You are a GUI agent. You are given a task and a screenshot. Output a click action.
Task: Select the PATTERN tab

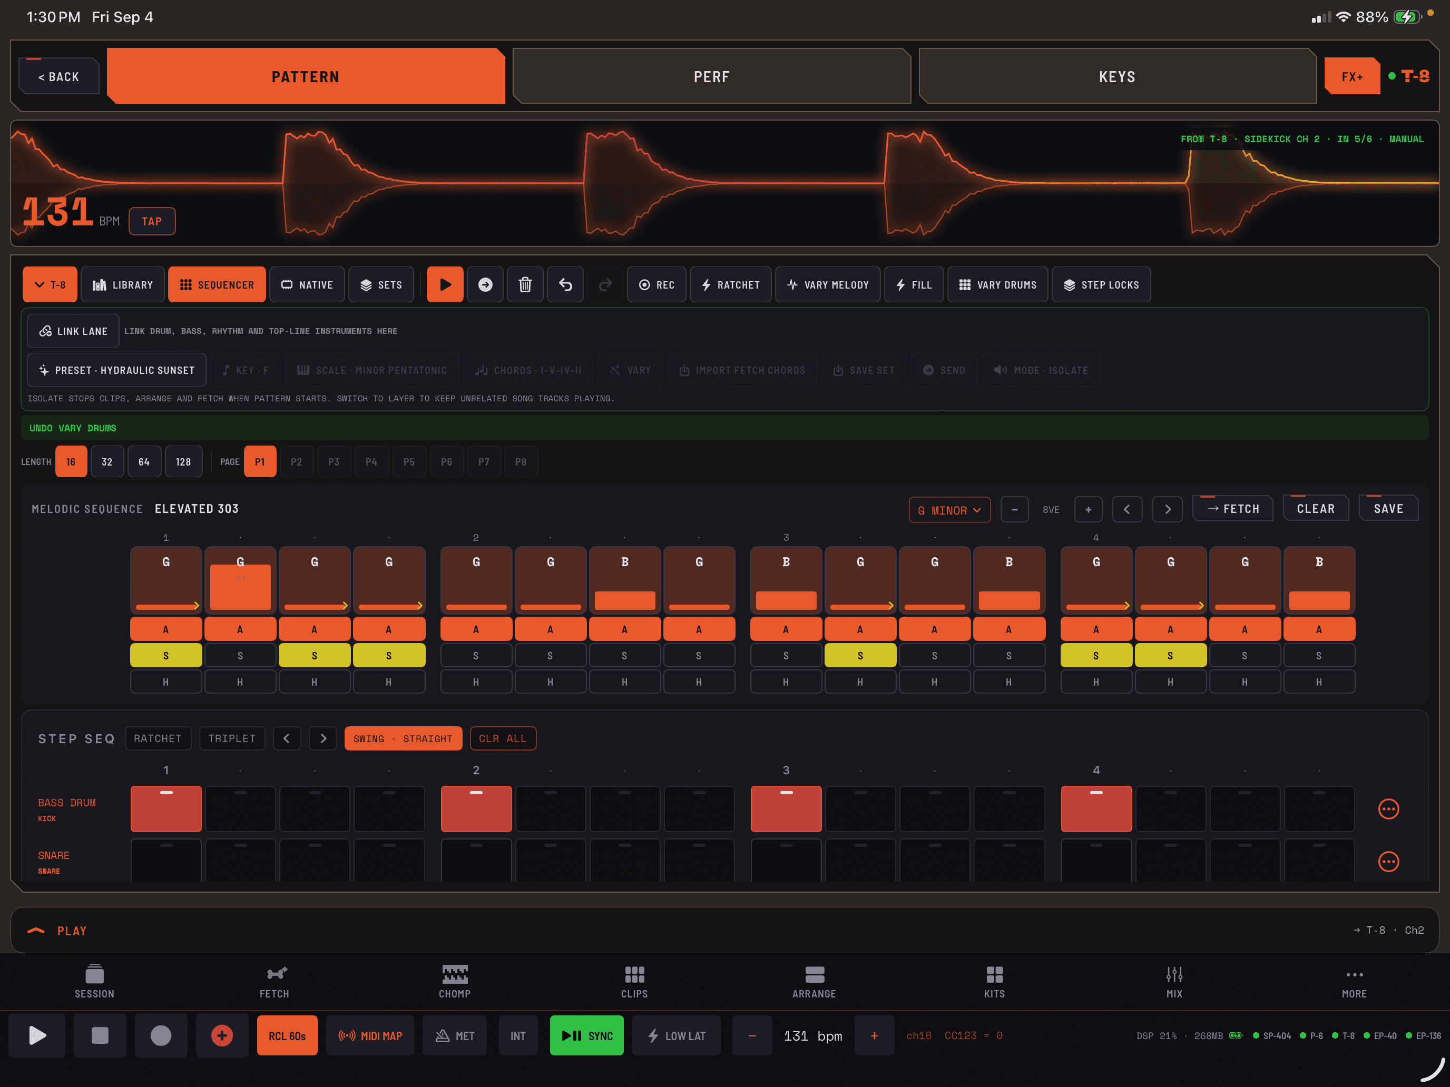click(x=306, y=76)
